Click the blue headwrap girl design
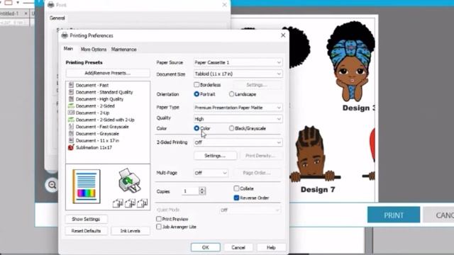 351,61
